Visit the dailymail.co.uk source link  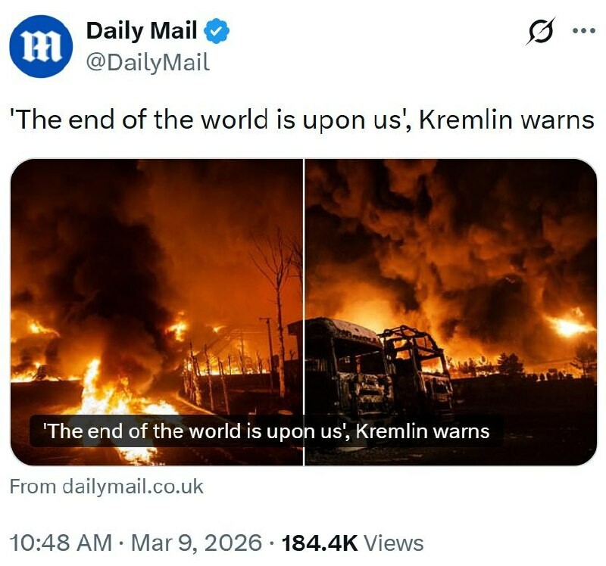click(106, 487)
